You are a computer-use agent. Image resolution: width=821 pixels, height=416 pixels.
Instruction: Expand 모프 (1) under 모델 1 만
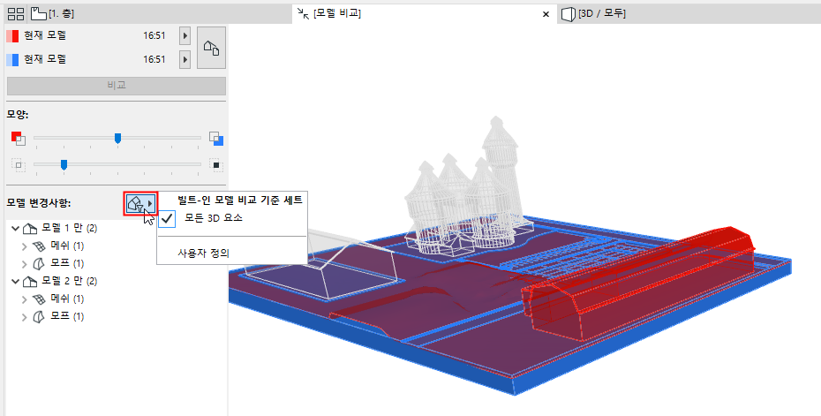click(x=24, y=263)
